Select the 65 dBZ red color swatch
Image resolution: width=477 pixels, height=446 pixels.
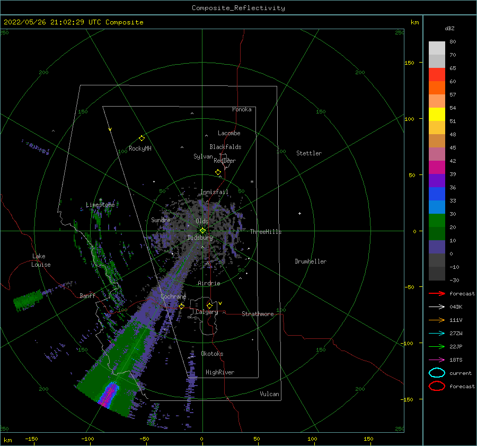point(437,75)
